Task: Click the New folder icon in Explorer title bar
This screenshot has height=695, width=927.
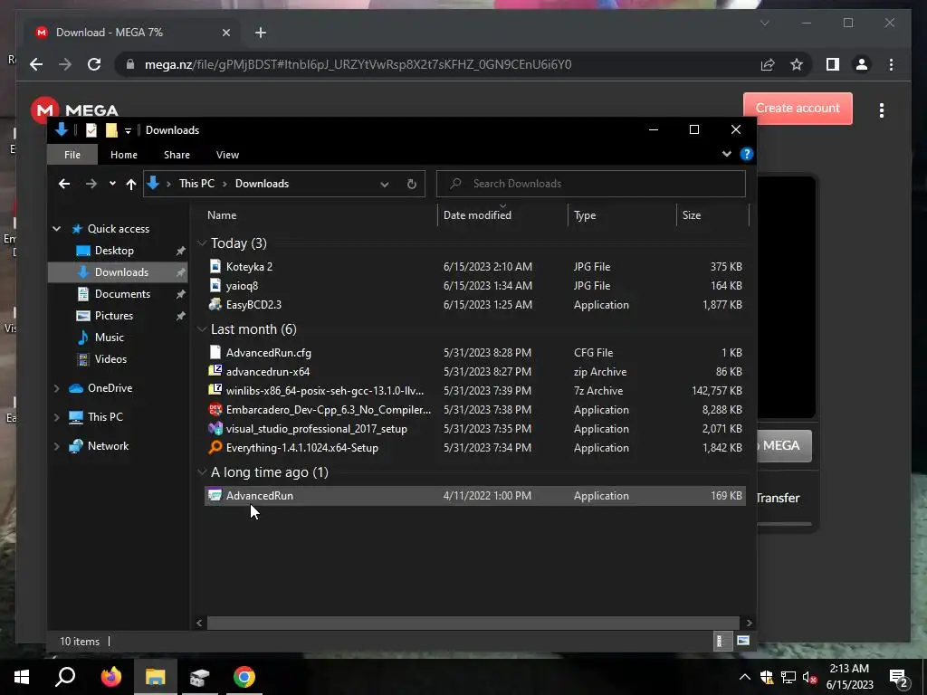Action: point(111,130)
